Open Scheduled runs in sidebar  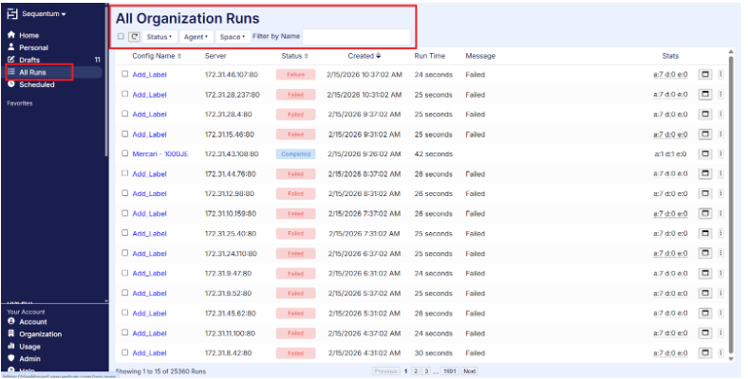(x=36, y=84)
